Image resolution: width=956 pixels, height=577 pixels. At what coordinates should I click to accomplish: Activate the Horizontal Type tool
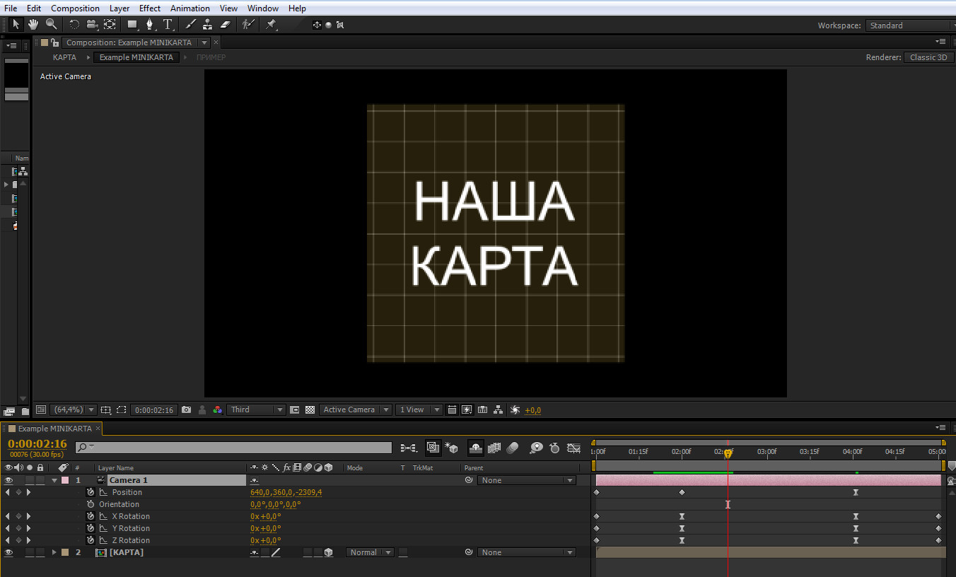168,25
